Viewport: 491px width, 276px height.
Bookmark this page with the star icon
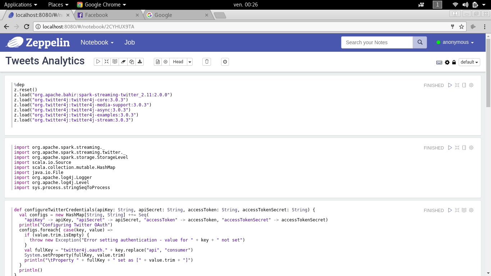coord(462,27)
